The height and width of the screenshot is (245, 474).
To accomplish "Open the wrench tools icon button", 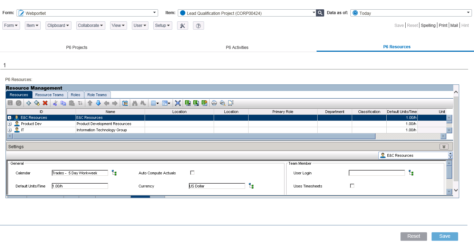I will coord(183,25).
